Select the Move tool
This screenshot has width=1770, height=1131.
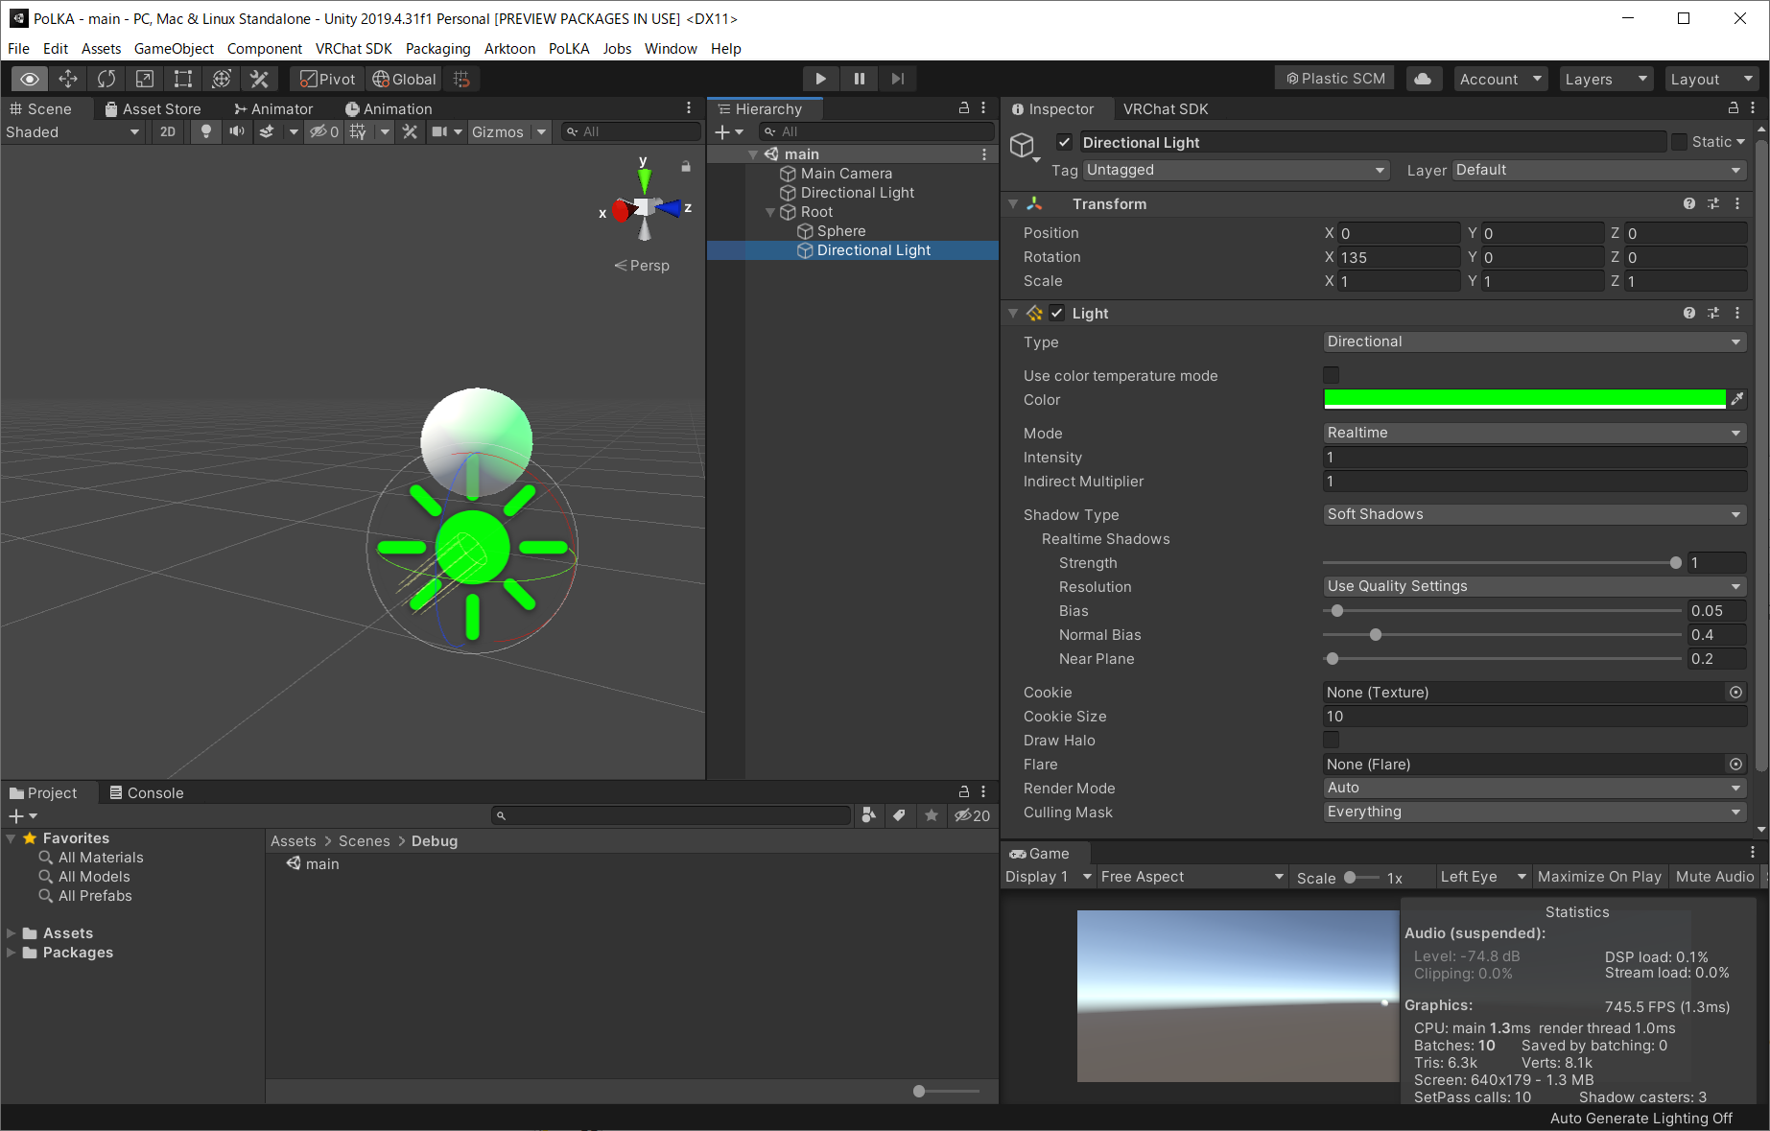(68, 79)
